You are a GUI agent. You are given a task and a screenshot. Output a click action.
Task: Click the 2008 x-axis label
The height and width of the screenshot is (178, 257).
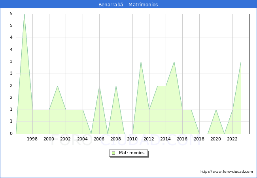(x=116, y=139)
